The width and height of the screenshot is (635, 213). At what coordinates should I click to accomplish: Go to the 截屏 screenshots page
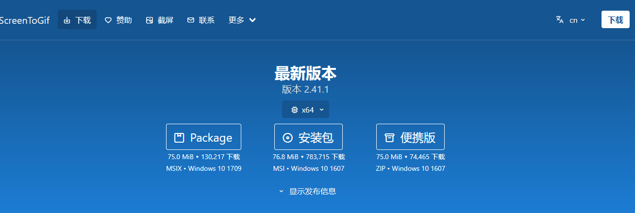pyautogui.click(x=160, y=20)
